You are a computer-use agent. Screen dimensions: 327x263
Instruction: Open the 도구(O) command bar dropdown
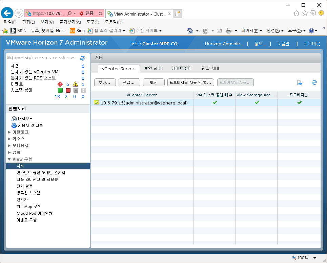coord(297,30)
